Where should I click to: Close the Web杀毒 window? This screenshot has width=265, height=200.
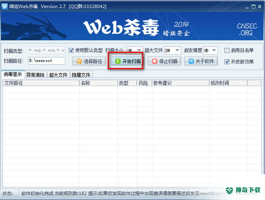pos(260,7)
